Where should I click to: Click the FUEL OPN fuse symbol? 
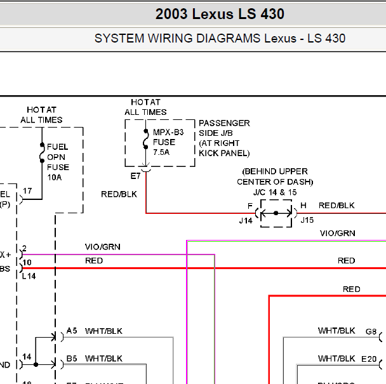tap(42, 152)
